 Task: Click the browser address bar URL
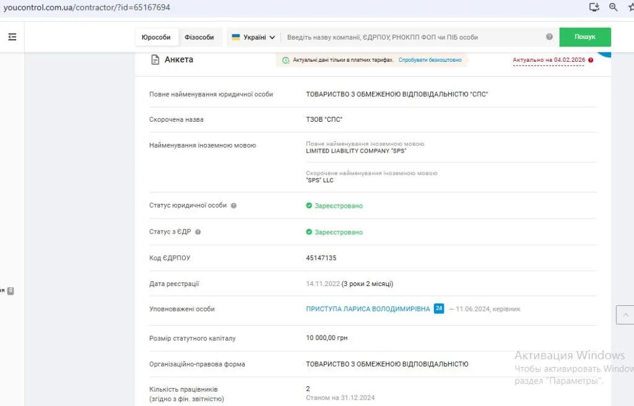click(87, 7)
